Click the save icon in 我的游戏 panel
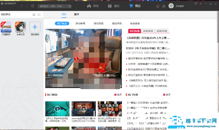Viewport: 219px width, 130px height. [x=34, y=15]
